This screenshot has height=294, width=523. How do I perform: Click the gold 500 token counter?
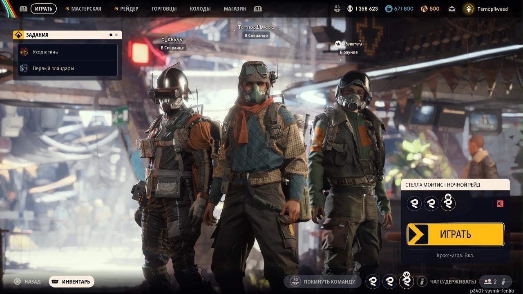point(430,9)
